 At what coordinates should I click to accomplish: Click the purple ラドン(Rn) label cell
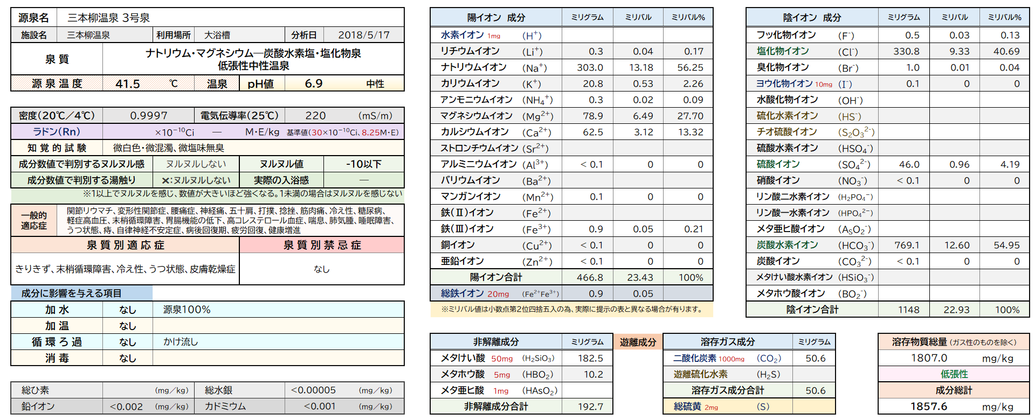tap(57, 132)
